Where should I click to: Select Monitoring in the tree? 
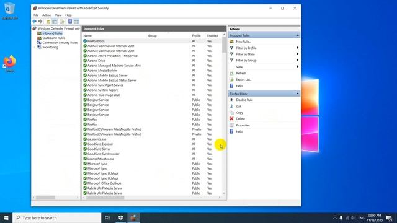[50, 47]
